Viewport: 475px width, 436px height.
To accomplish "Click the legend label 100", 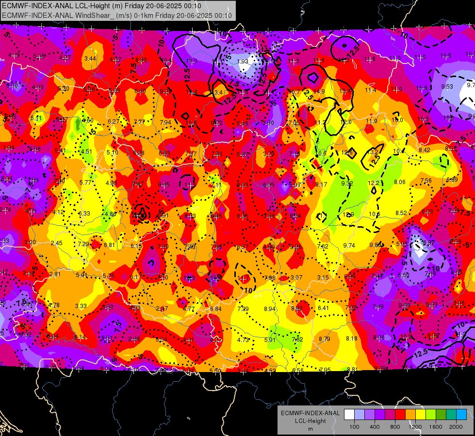I will coord(354,427).
